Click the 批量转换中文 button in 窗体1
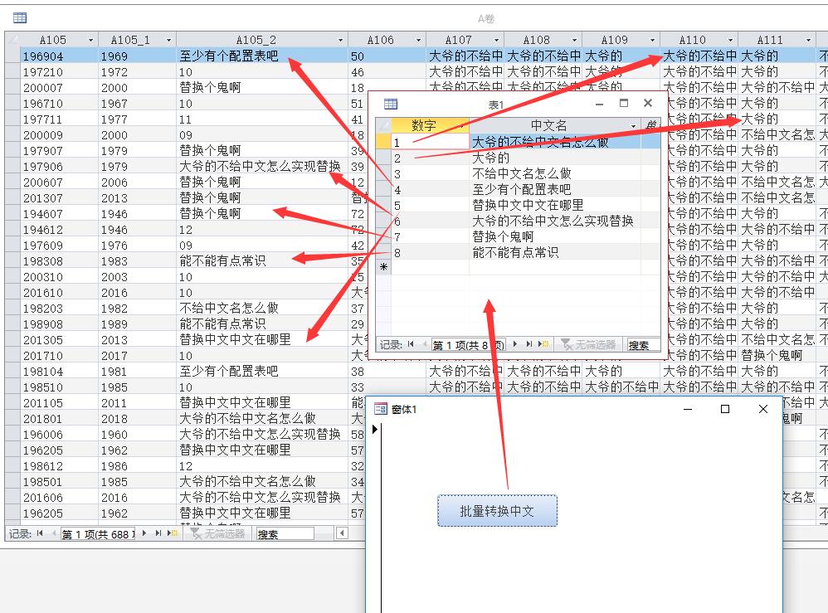Image resolution: width=828 pixels, height=613 pixels. 497,511
